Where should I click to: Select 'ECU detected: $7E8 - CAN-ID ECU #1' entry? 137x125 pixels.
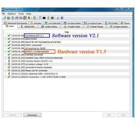67,74
